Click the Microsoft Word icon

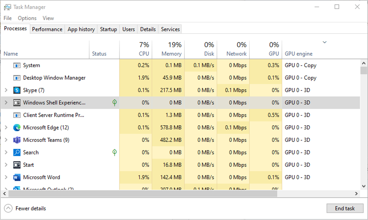click(x=17, y=177)
